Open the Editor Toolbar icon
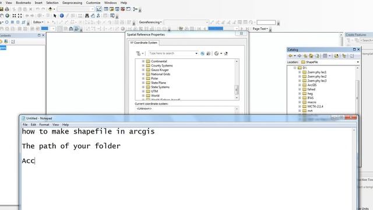The width and height of the screenshot is (373, 210). (98, 9)
